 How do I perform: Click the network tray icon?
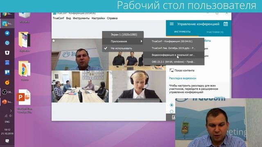click(x=6, y=116)
